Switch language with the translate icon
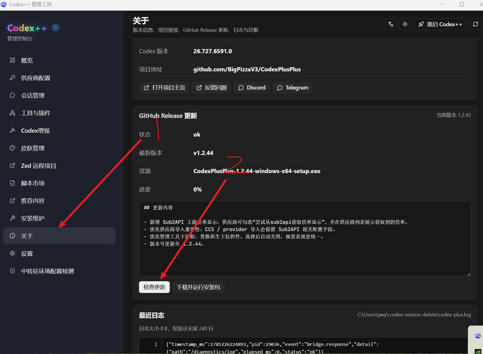This screenshot has width=483, height=354. coord(391,24)
